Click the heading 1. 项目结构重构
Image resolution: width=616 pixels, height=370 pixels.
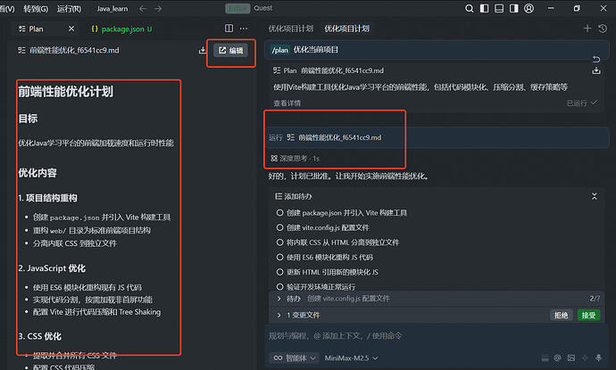47,198
